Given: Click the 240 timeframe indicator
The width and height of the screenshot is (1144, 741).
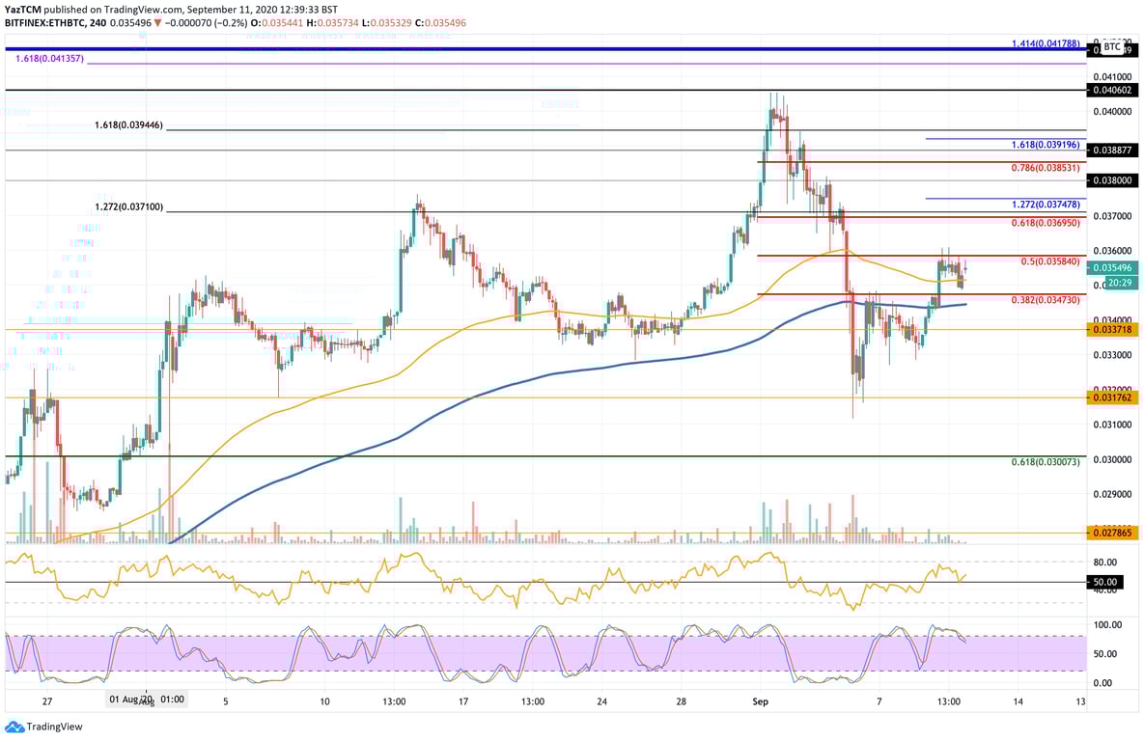Looking at the screenshot, I should [x=97, y=21].
